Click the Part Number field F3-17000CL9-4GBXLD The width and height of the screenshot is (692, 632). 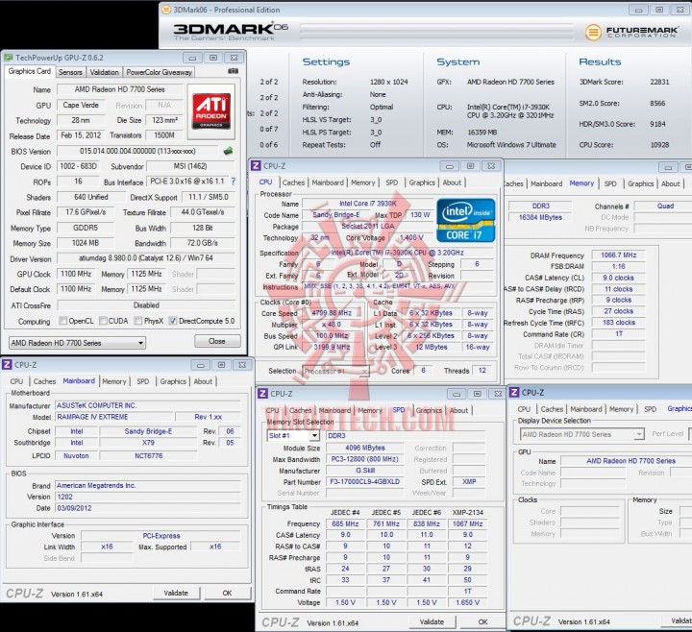[x=364, y=482]
